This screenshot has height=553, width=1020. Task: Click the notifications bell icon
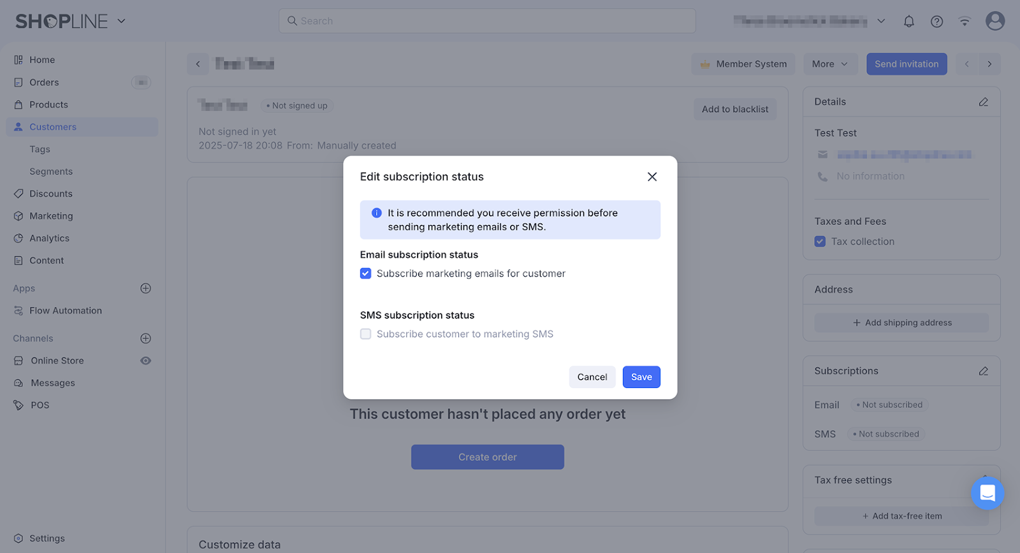[908, 21]
